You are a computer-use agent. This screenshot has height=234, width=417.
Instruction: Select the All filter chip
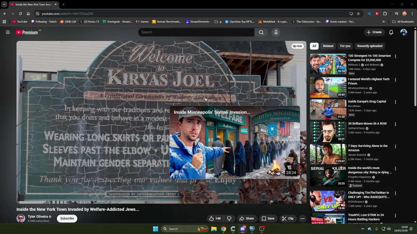[314, 46]
